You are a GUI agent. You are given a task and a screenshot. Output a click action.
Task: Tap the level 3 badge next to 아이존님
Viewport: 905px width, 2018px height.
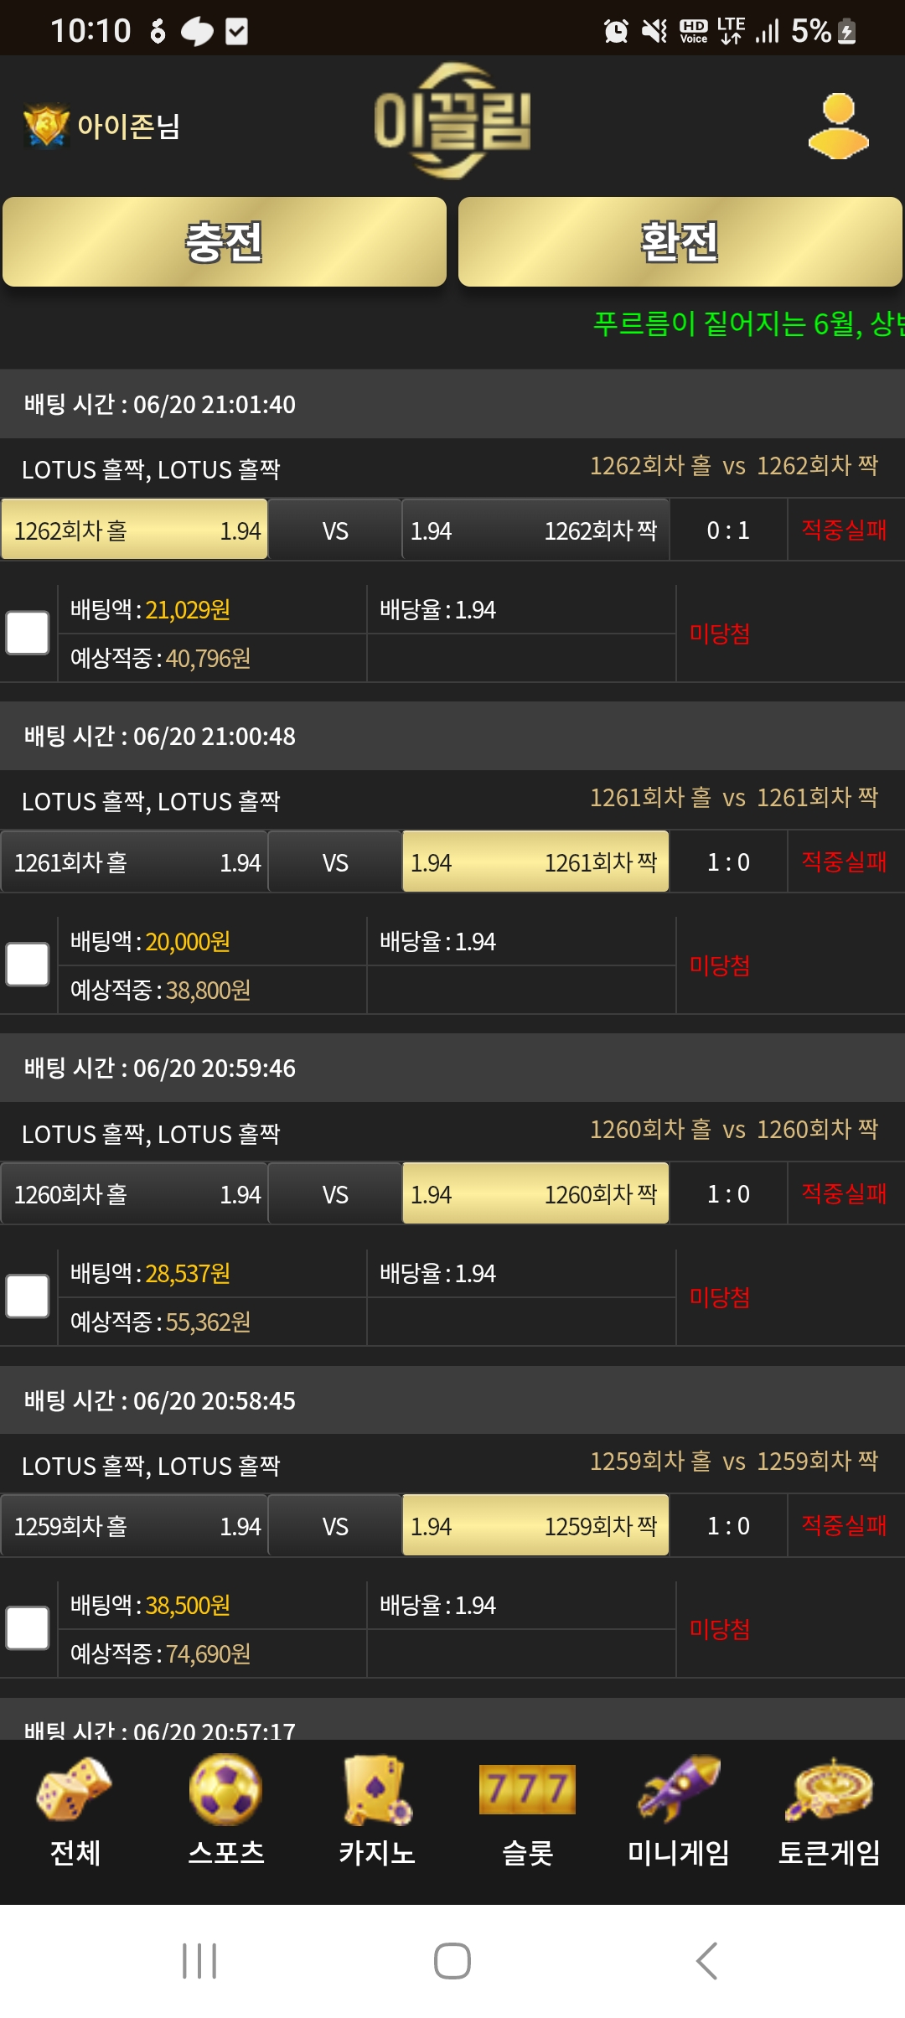pyautogui.click(x=46, y=125)
